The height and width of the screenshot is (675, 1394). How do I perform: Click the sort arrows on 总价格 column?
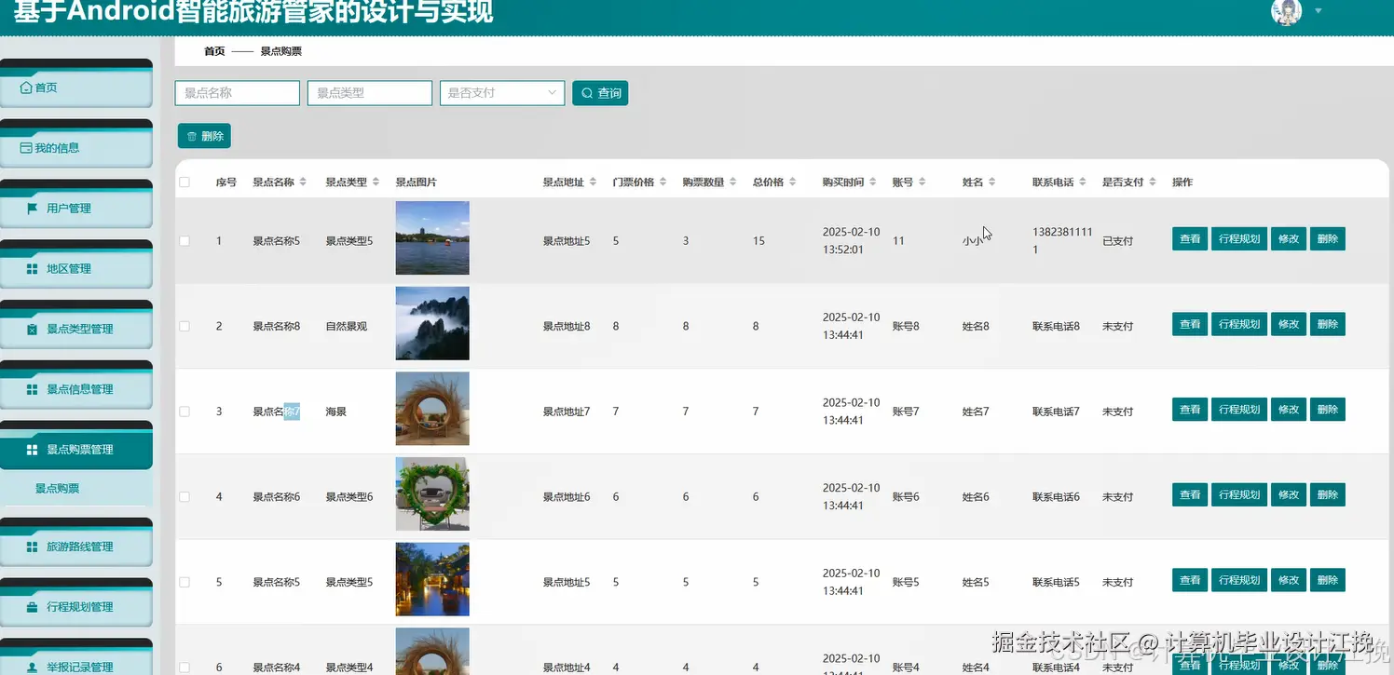pyautogui.click(x=792, y=182)
